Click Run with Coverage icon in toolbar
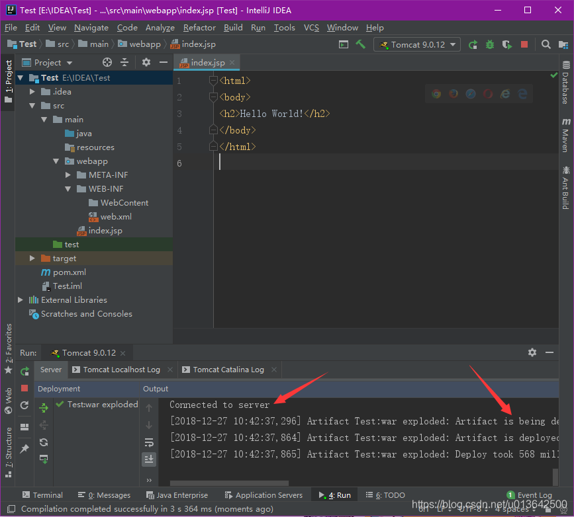574x517 pixels. coord(507,44)
